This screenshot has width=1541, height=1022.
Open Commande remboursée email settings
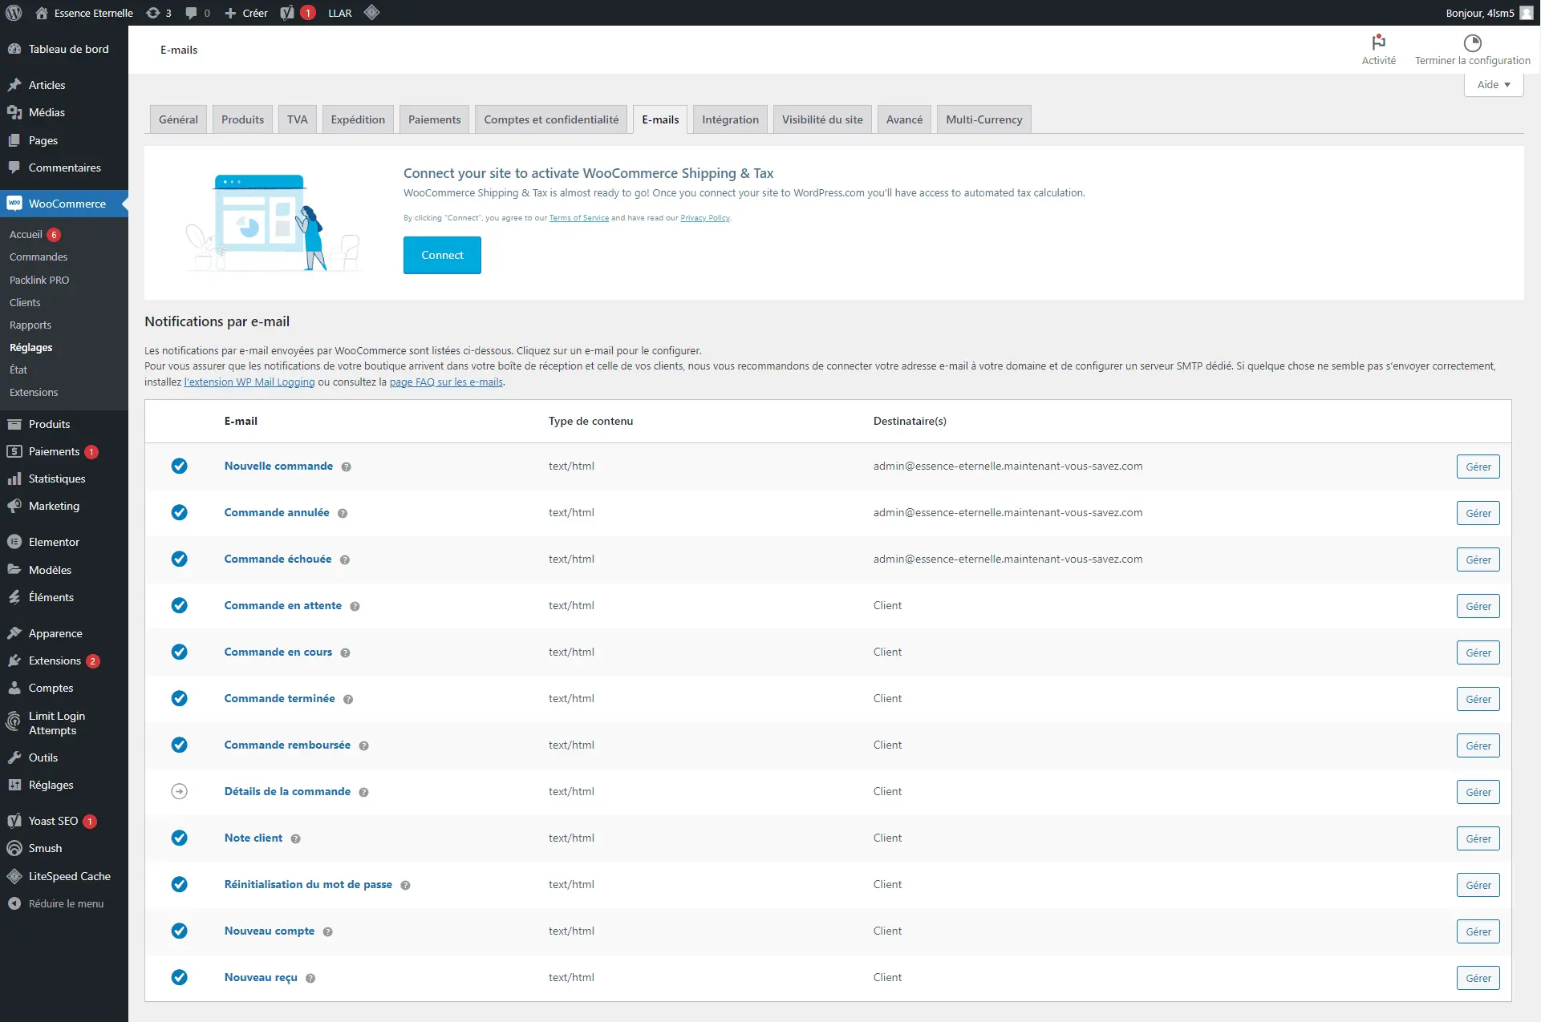[287, 745]
